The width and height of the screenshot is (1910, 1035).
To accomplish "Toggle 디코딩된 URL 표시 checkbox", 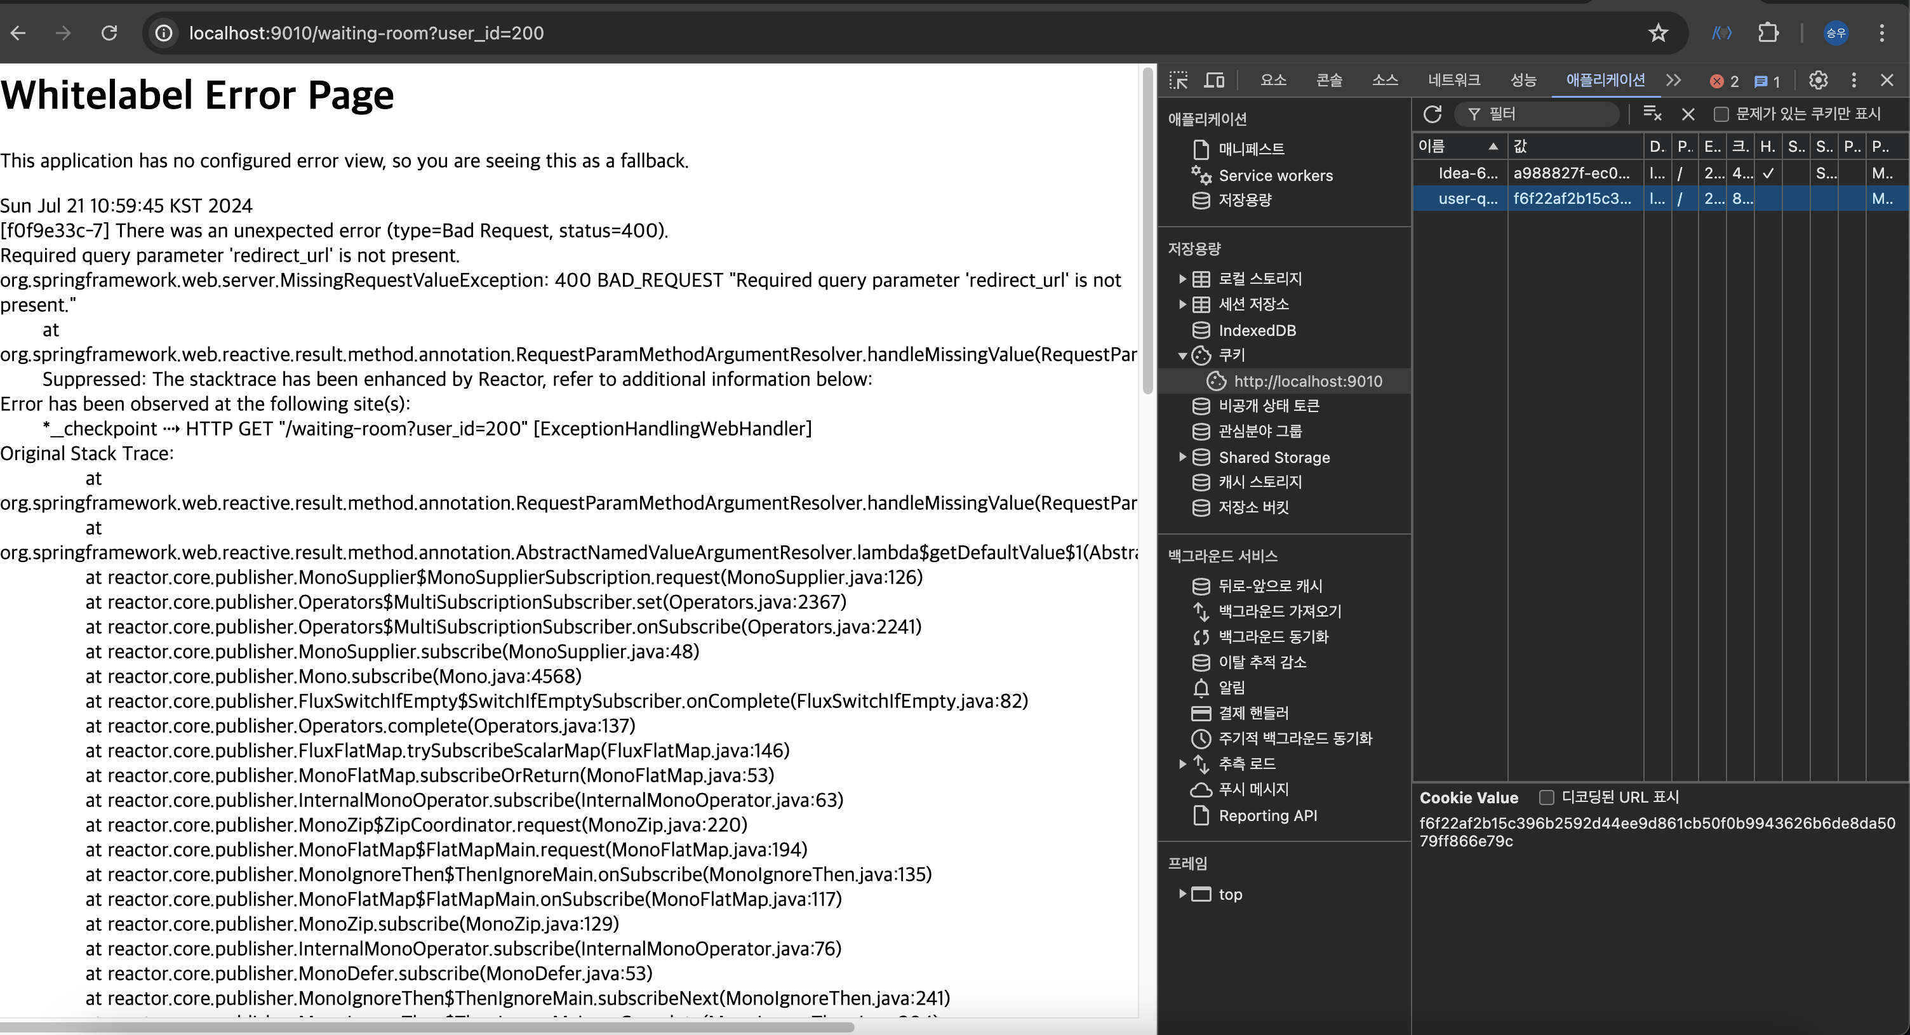I will tap(1547, 798).
